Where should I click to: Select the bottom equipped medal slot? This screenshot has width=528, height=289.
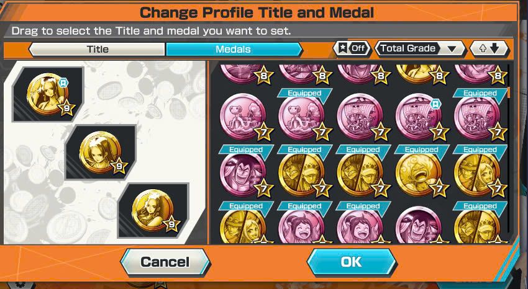153,210
